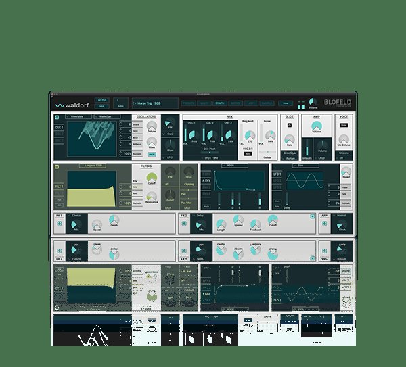
Task: Click the oscillator Detune knob
Action: pos(150,124)
